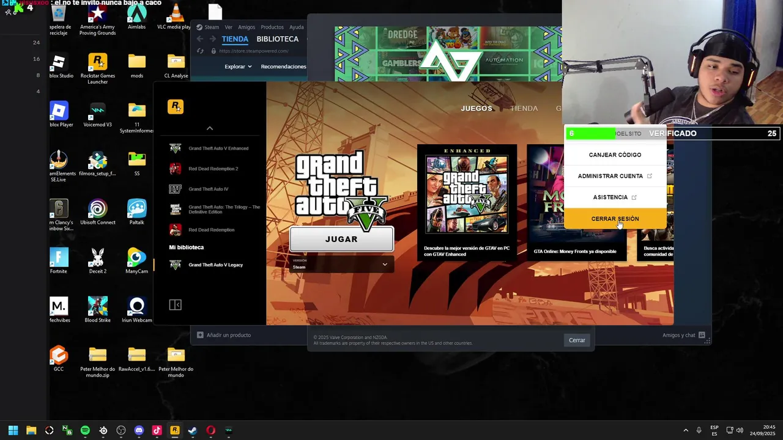Collapse the launcher games list chevron

(210, 128)
